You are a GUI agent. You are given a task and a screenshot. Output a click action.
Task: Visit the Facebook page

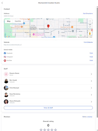tap(91, 53)
